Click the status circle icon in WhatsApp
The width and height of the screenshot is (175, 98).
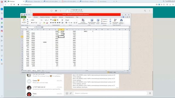click(x=51, y=11)
